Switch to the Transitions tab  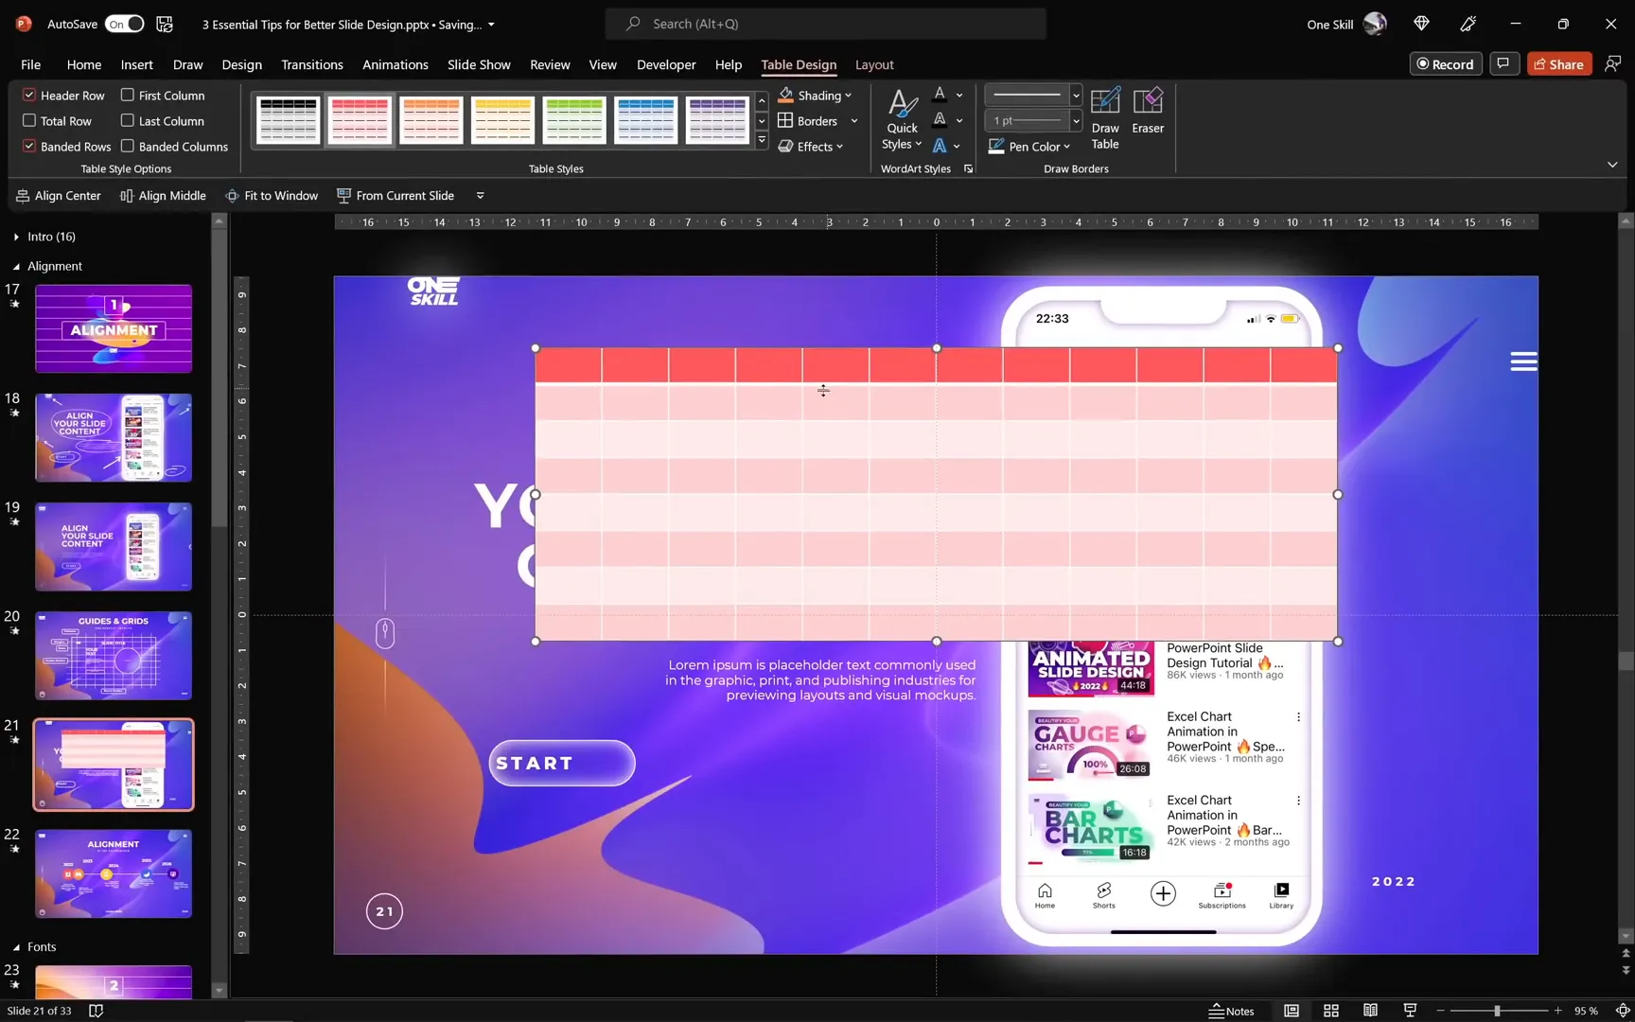311,64
